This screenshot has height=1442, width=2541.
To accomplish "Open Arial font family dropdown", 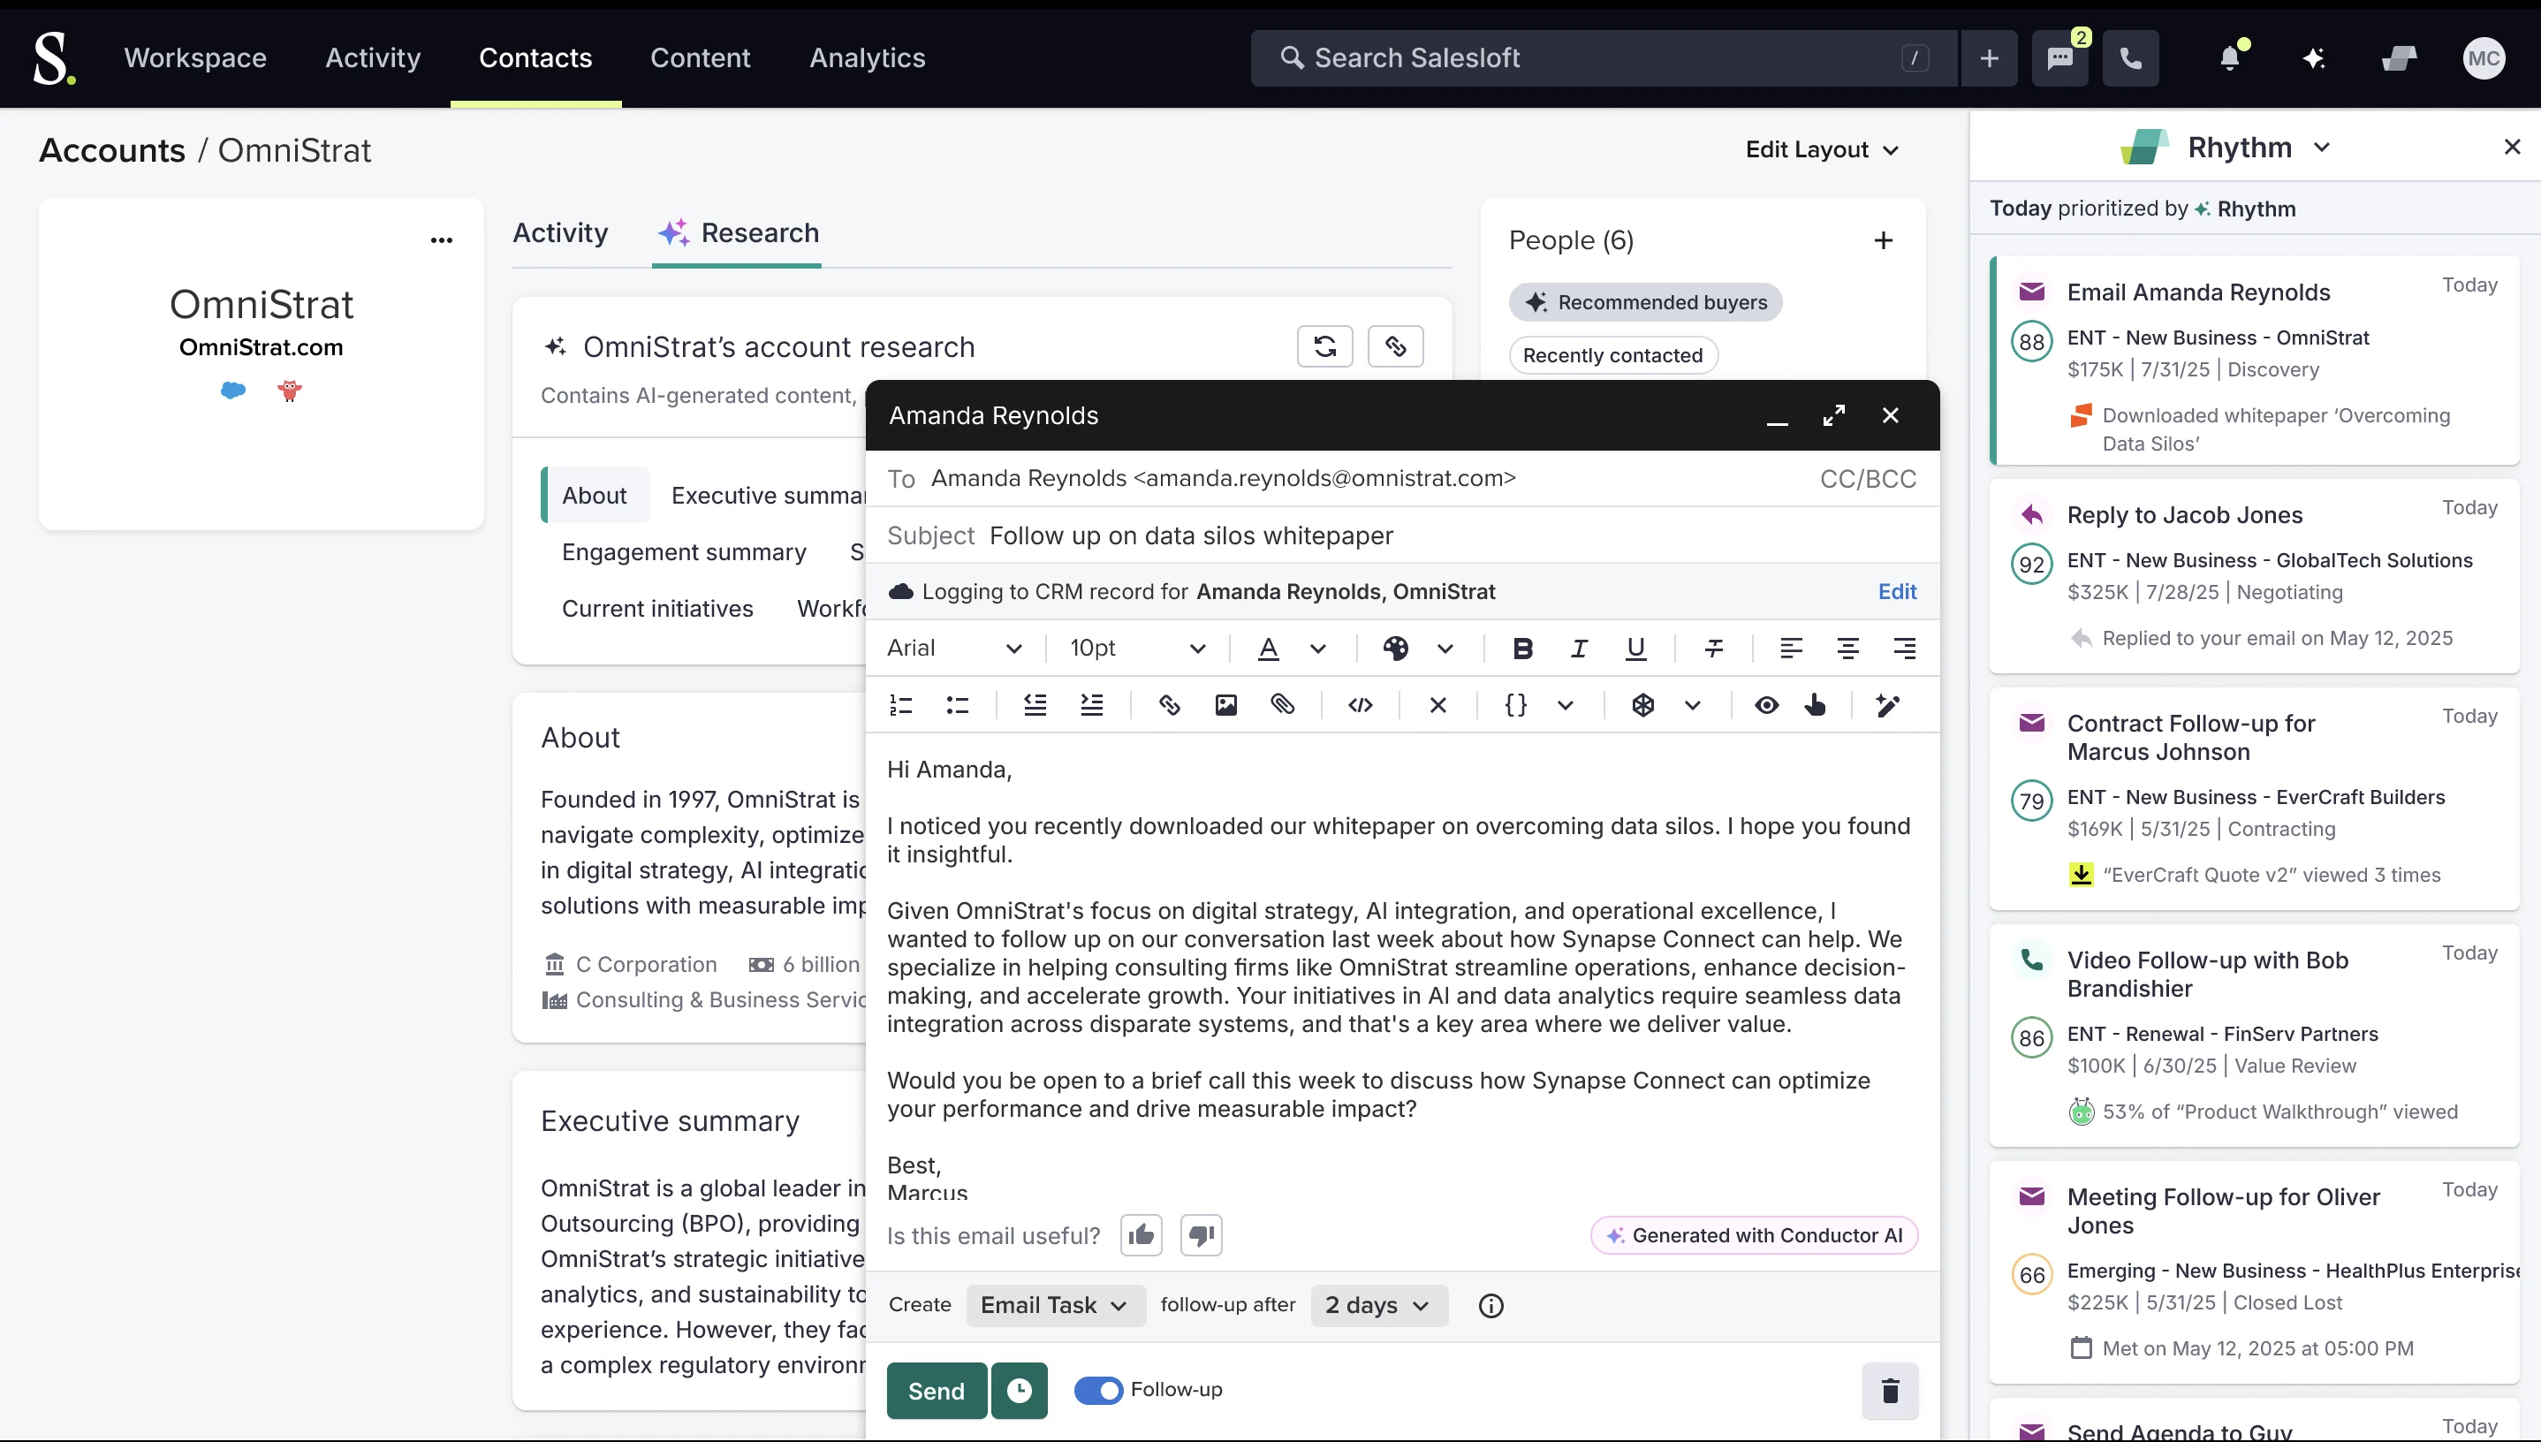I will coord(954,649).
